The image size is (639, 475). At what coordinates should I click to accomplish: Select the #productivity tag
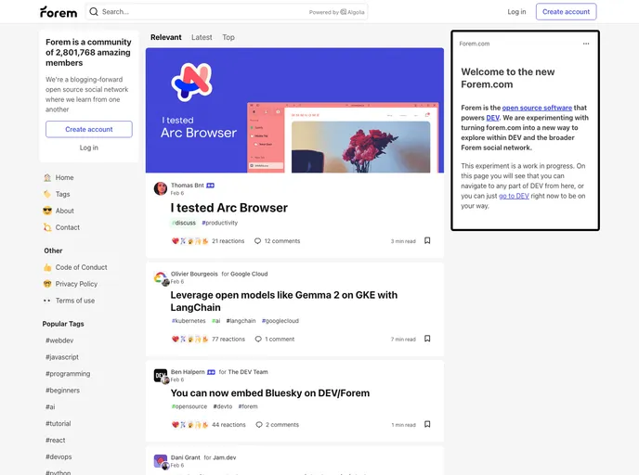219,223
